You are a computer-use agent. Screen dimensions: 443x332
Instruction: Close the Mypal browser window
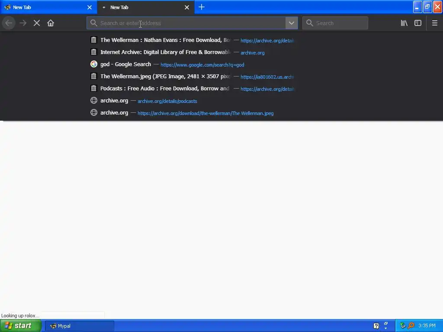438,7
